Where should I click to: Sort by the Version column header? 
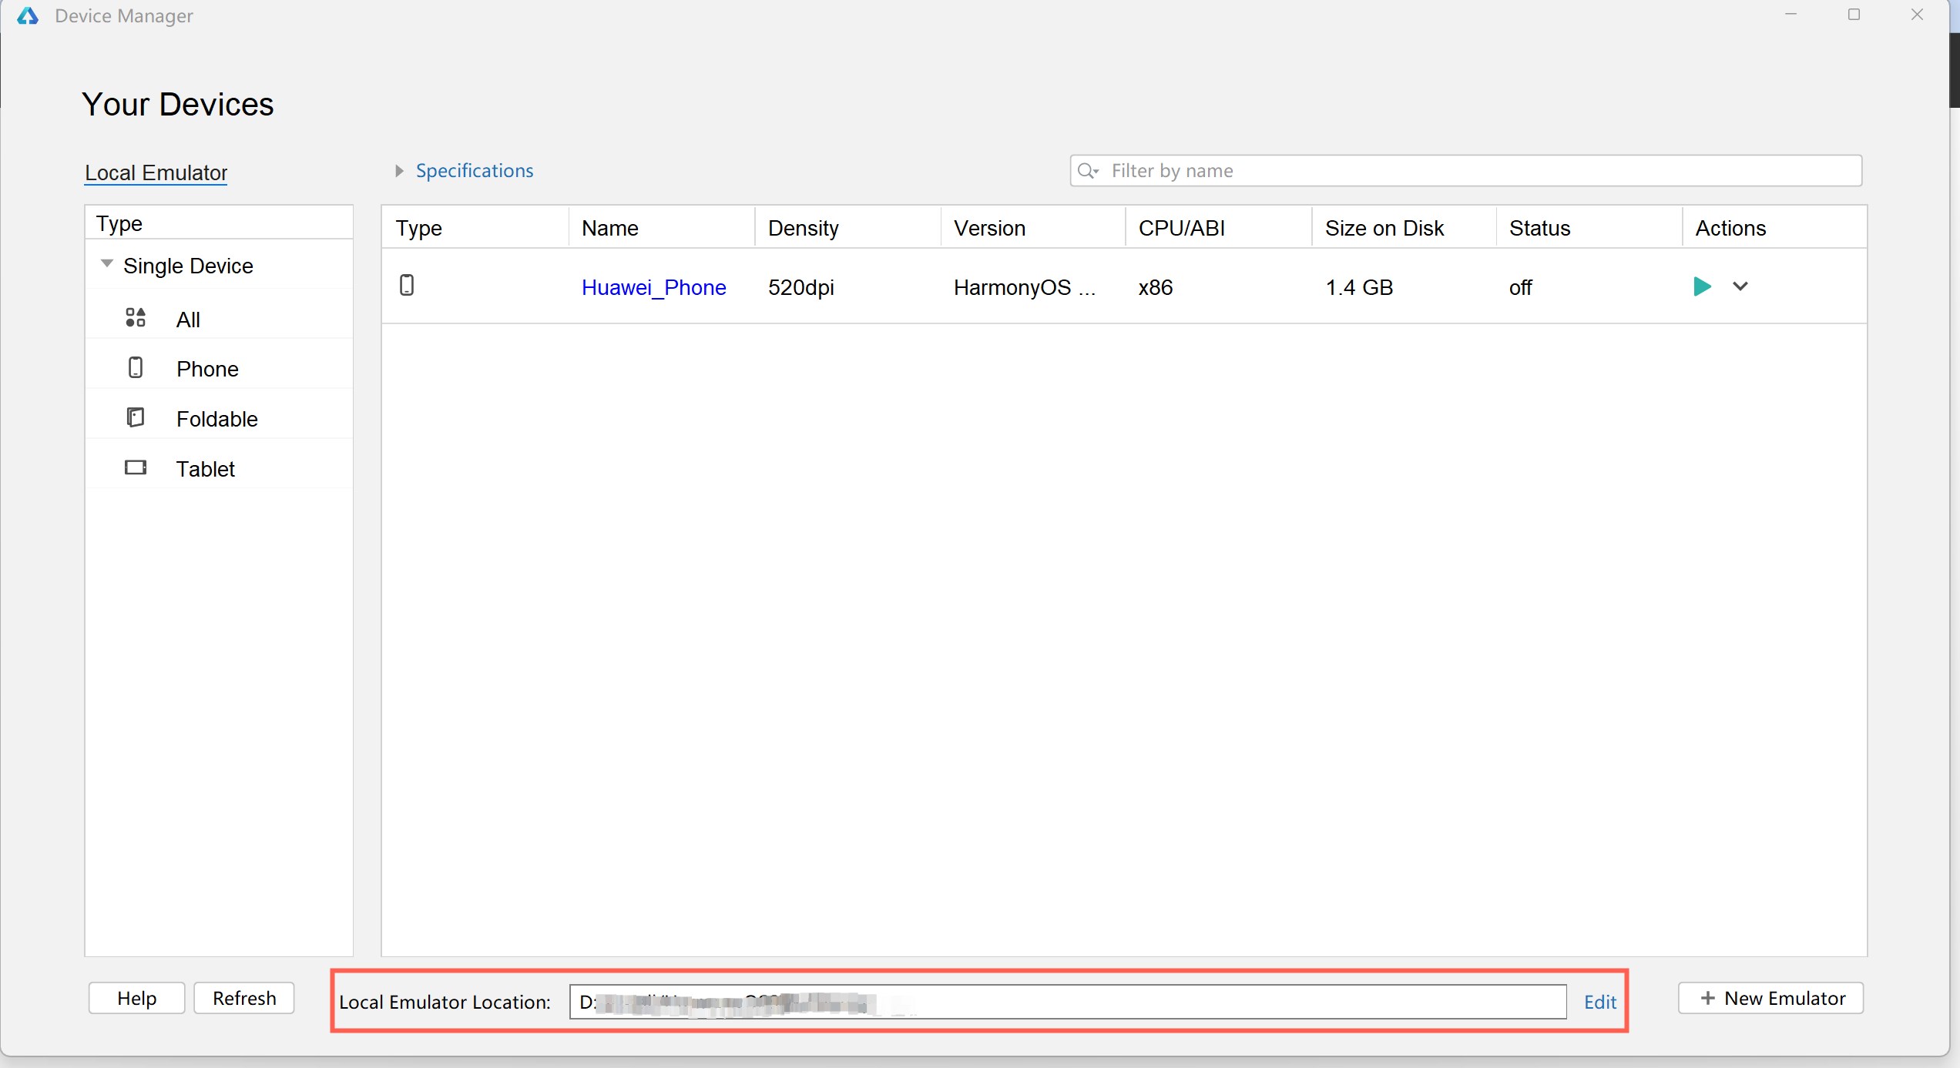coord(1033,228)
